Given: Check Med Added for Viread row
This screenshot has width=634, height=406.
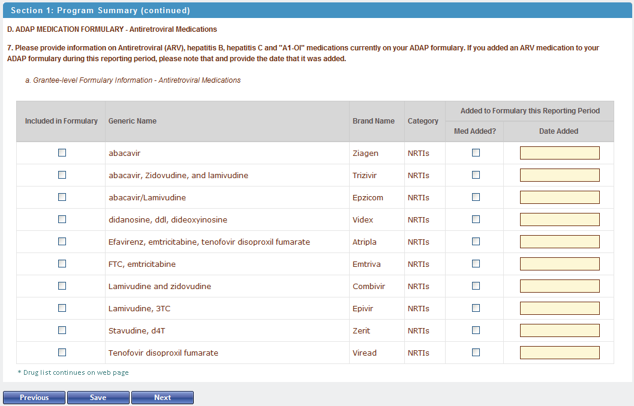Looking at the screenshot, I should [476, 353].
